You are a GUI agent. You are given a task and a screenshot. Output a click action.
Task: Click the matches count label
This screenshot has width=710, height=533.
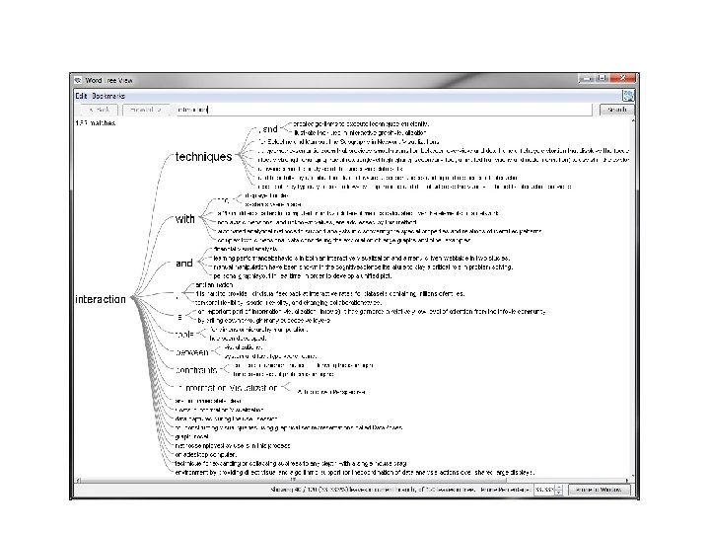pyautogui.click(x=95, y=123)
